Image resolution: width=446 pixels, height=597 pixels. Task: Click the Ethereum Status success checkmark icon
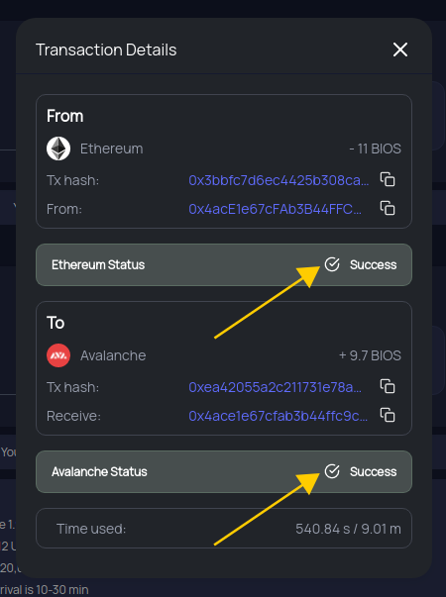(332, 264)
